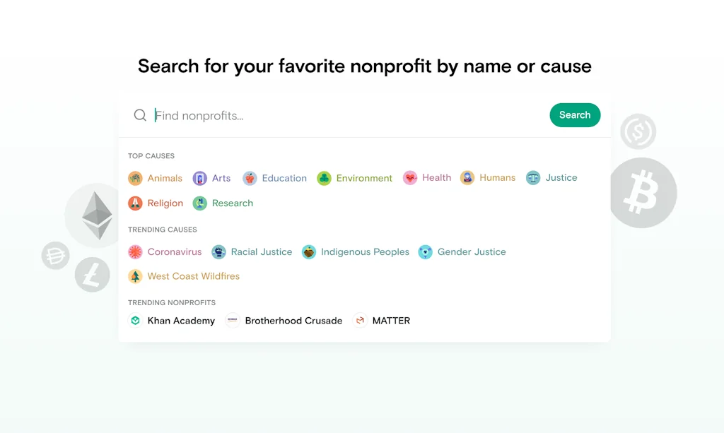Select the Education apple icon

[x=250, y=178]
